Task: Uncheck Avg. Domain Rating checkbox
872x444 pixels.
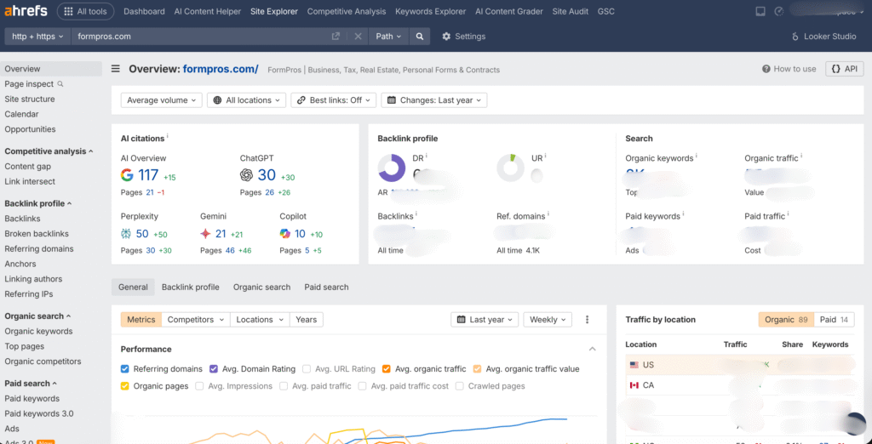Action: (214, 369)
